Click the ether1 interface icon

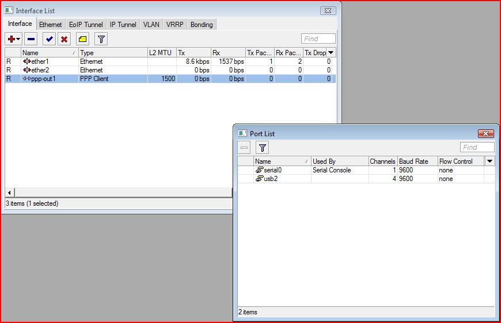27,61
